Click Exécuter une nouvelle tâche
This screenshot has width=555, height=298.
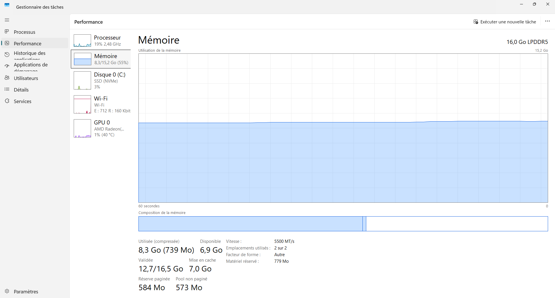click(505, 22)
